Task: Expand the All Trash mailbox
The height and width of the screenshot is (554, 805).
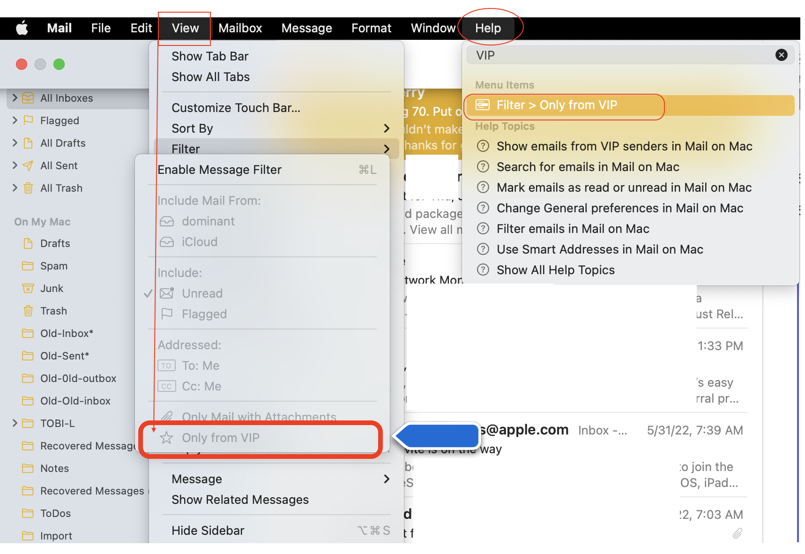Action: (x=15, y=187)
